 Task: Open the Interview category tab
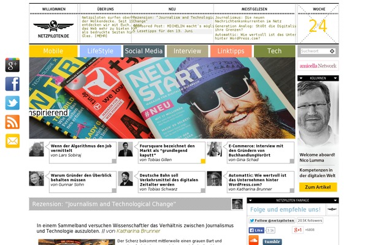tap(188, 51)
